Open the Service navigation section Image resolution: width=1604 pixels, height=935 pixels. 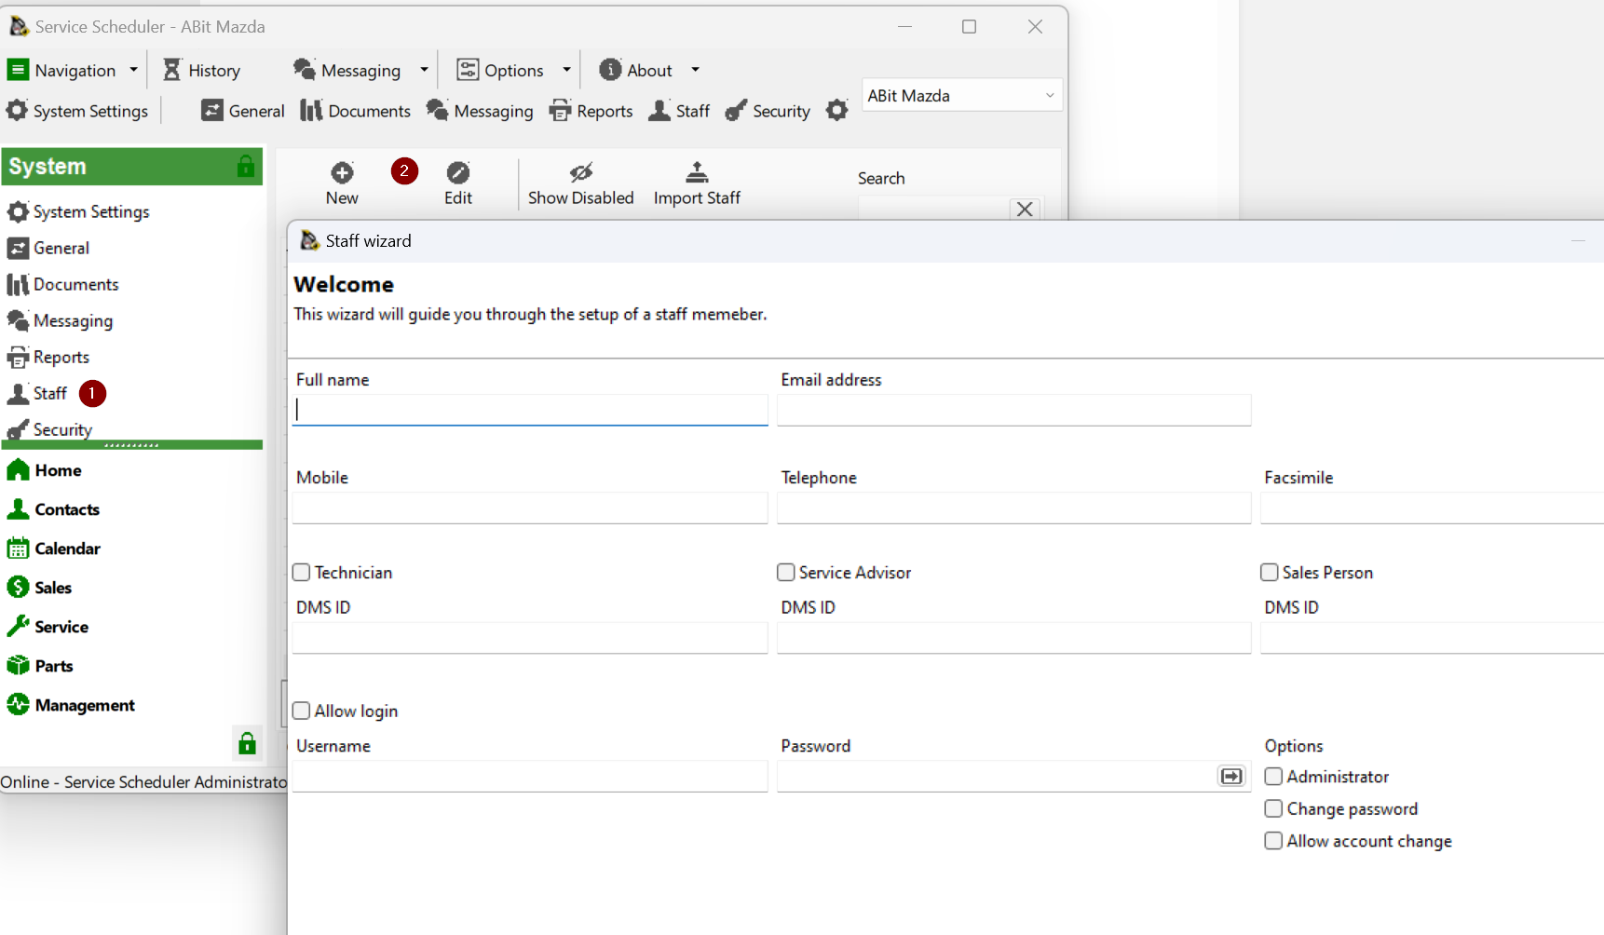click(x=48, y=627)
